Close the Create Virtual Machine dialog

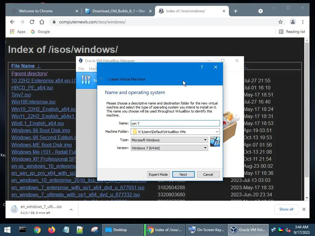point(216,67)
